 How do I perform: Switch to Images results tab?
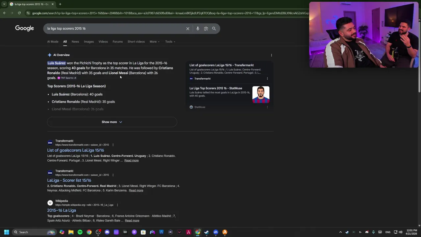[x=89, y=42]
